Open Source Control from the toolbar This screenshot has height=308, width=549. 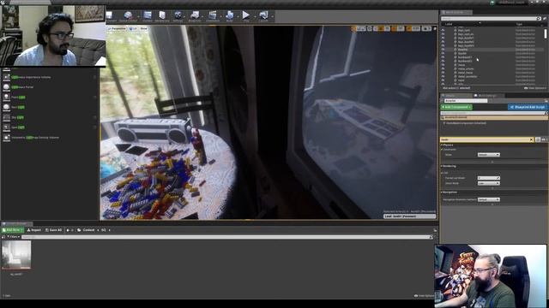click(x=128, y=15)
